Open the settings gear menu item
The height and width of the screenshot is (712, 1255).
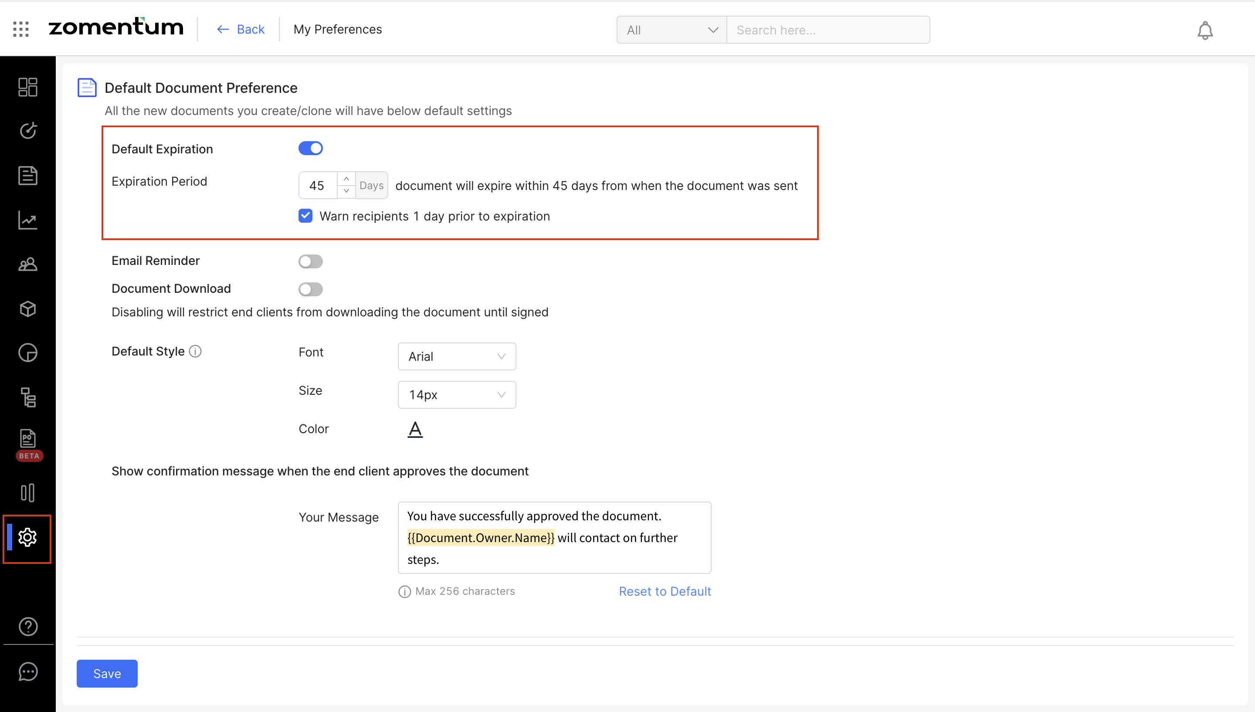point(27,537)
